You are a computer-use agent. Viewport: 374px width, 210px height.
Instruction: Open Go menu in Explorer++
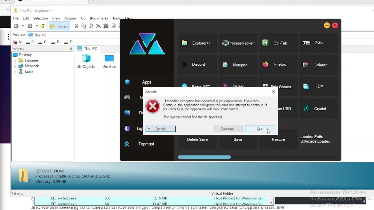[83, 18]
